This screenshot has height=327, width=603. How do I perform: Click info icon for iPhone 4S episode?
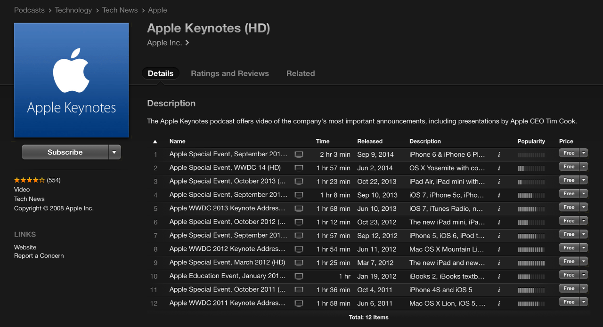pyautogui.click(x=499, y=290)
